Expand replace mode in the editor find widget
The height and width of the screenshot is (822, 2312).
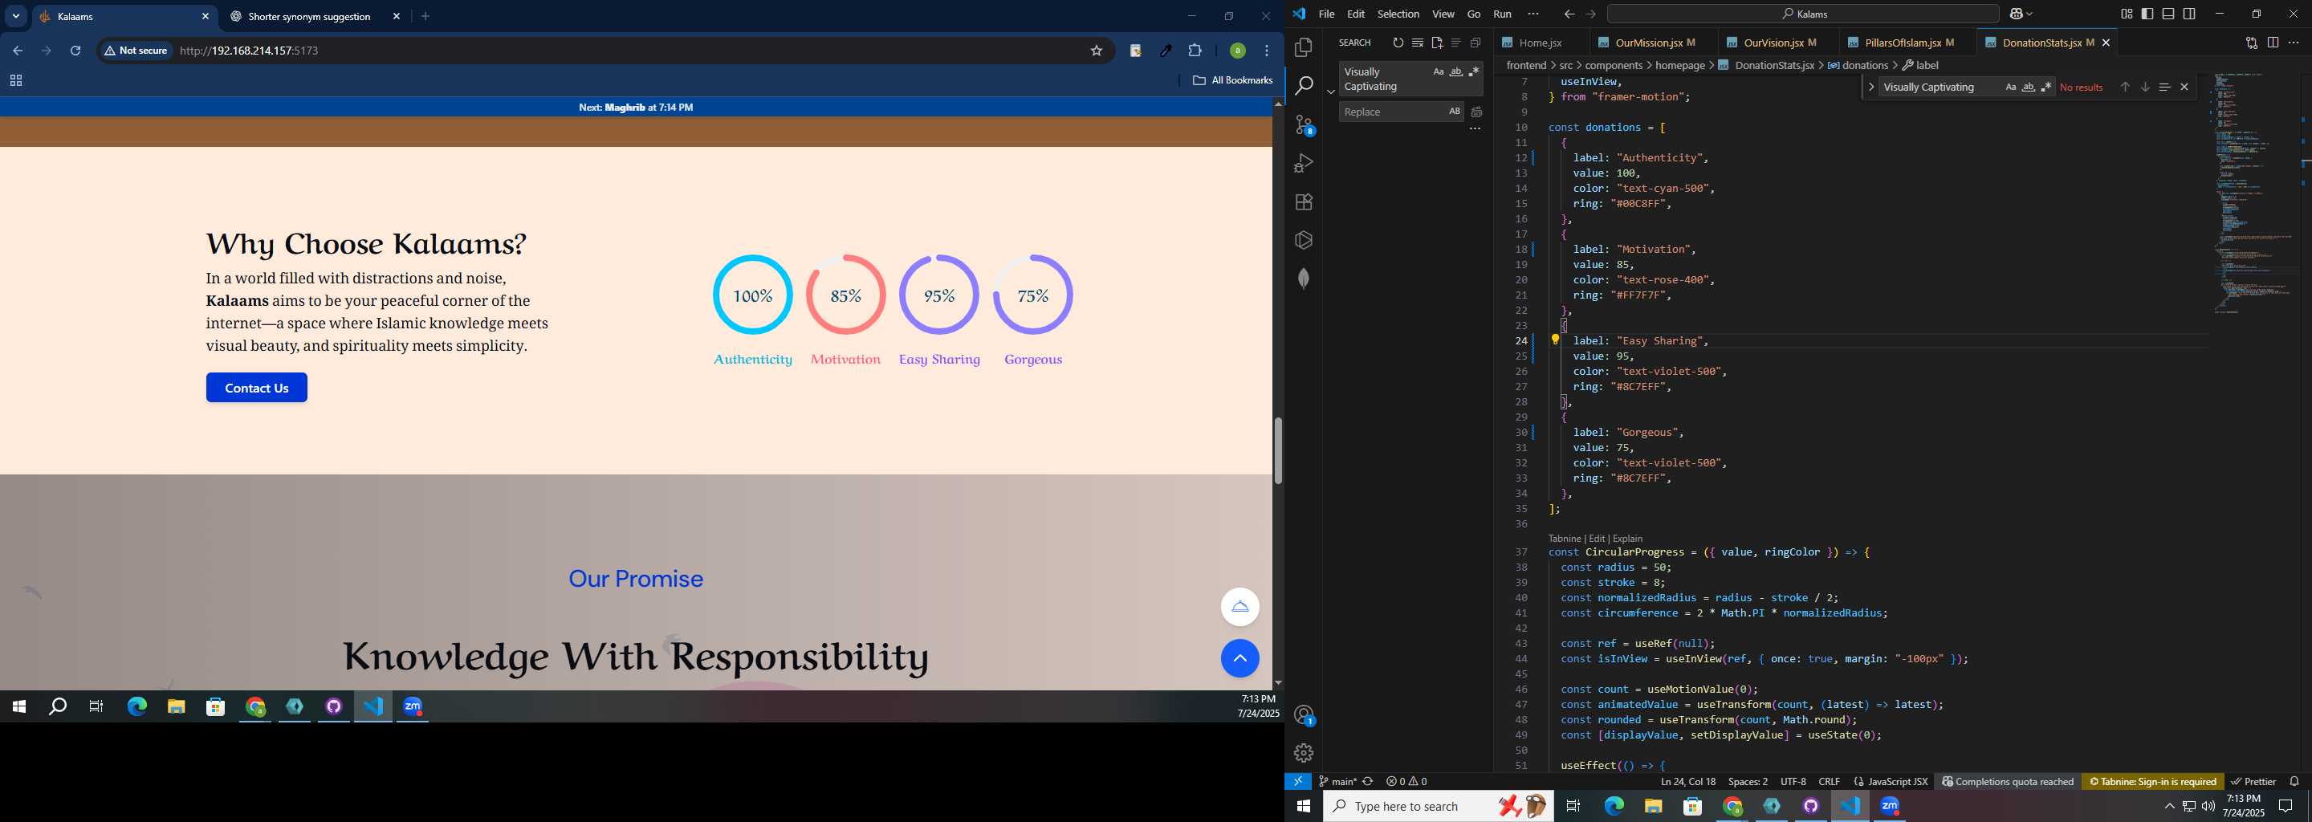(1870, 87)
